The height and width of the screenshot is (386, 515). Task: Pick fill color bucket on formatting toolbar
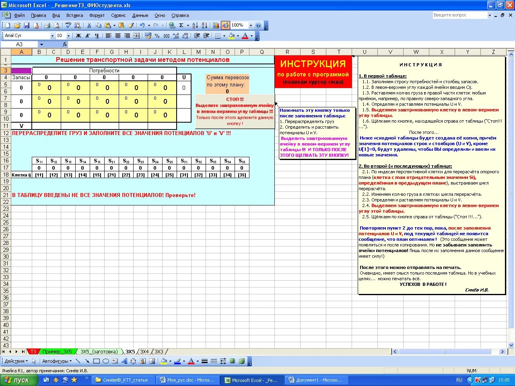point(232,36)
